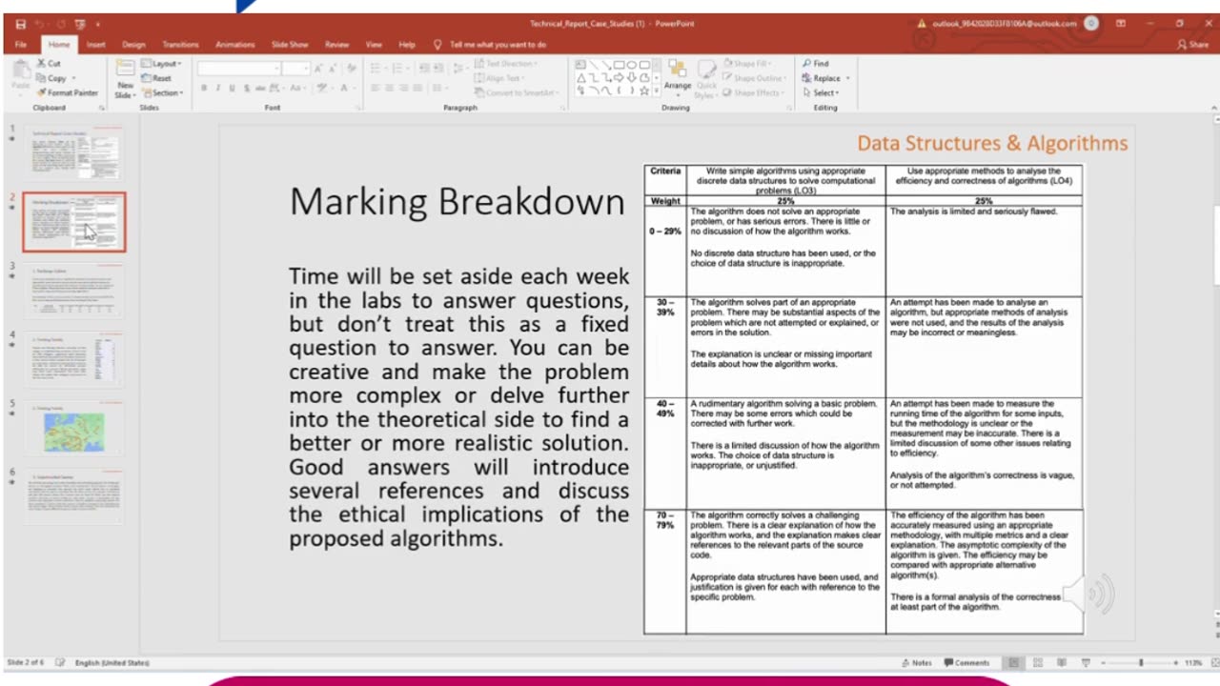Screen dimensions: 1220x686
Task: Toggle Strikethrough formatting
Action: click(x=260, y=88)
